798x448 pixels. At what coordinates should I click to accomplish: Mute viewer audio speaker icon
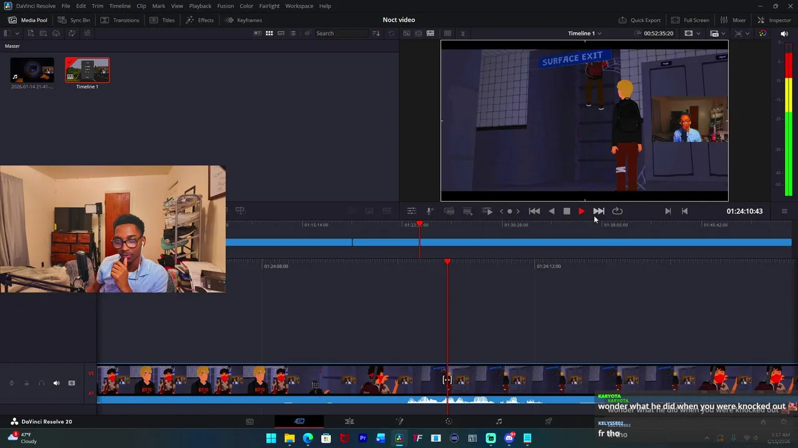[784, 33]
